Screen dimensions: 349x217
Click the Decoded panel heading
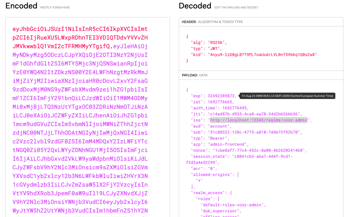[195, 5]
